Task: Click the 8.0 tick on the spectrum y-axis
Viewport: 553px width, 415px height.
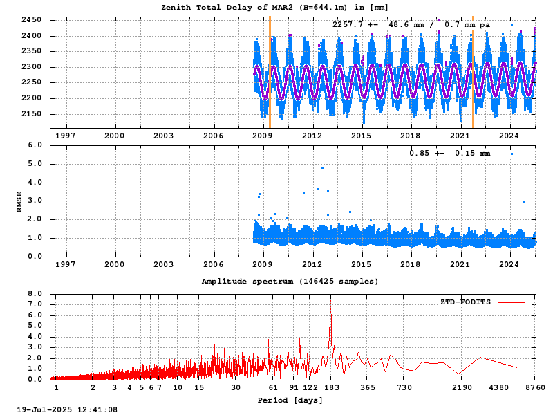Action: 35,293
